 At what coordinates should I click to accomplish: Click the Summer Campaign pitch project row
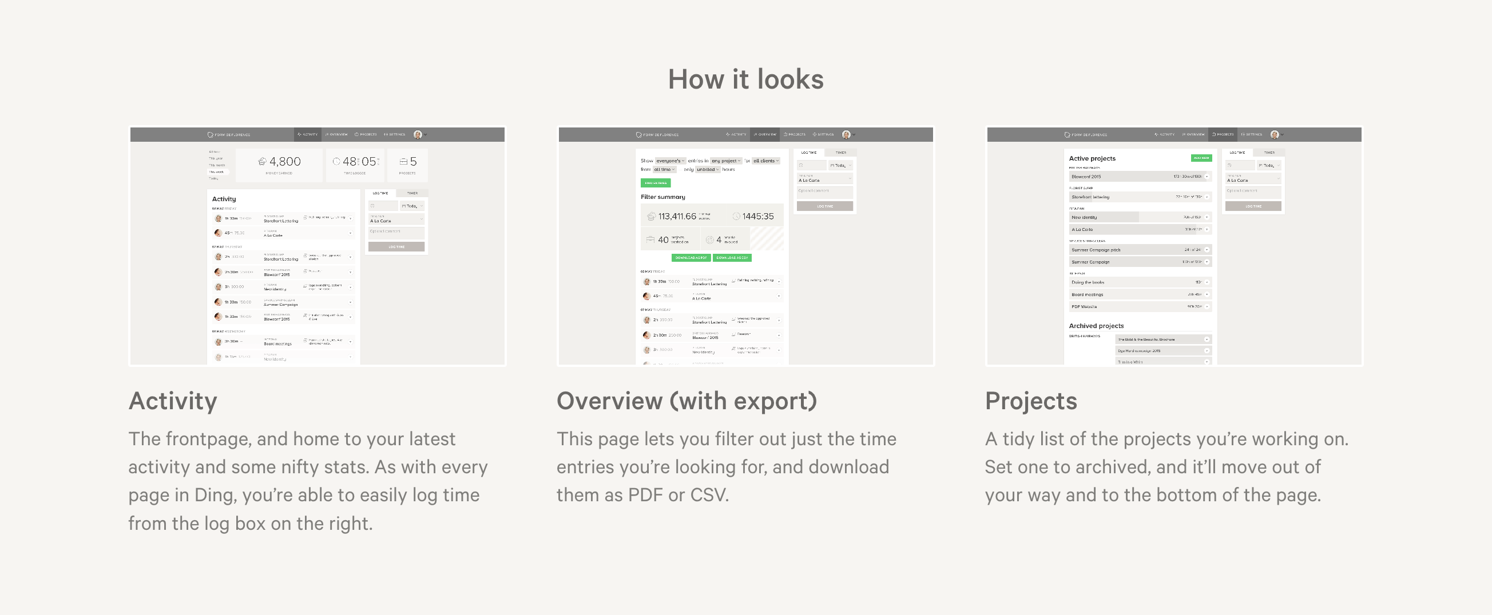click(1140, 250)
